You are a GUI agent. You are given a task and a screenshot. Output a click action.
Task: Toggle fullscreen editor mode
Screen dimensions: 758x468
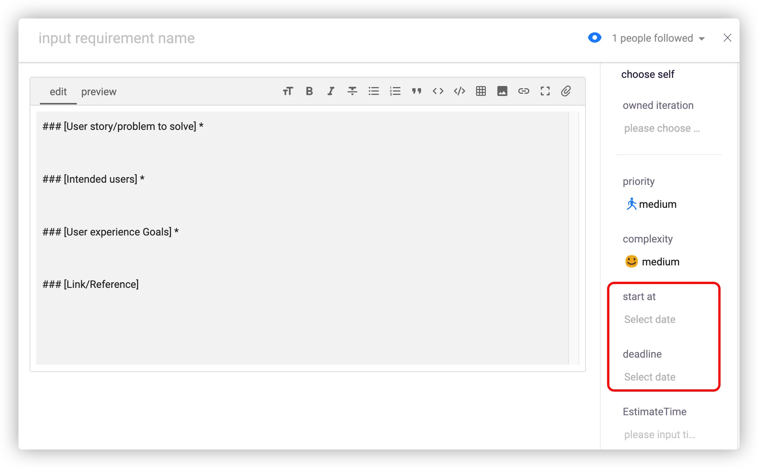coord(545,91)
